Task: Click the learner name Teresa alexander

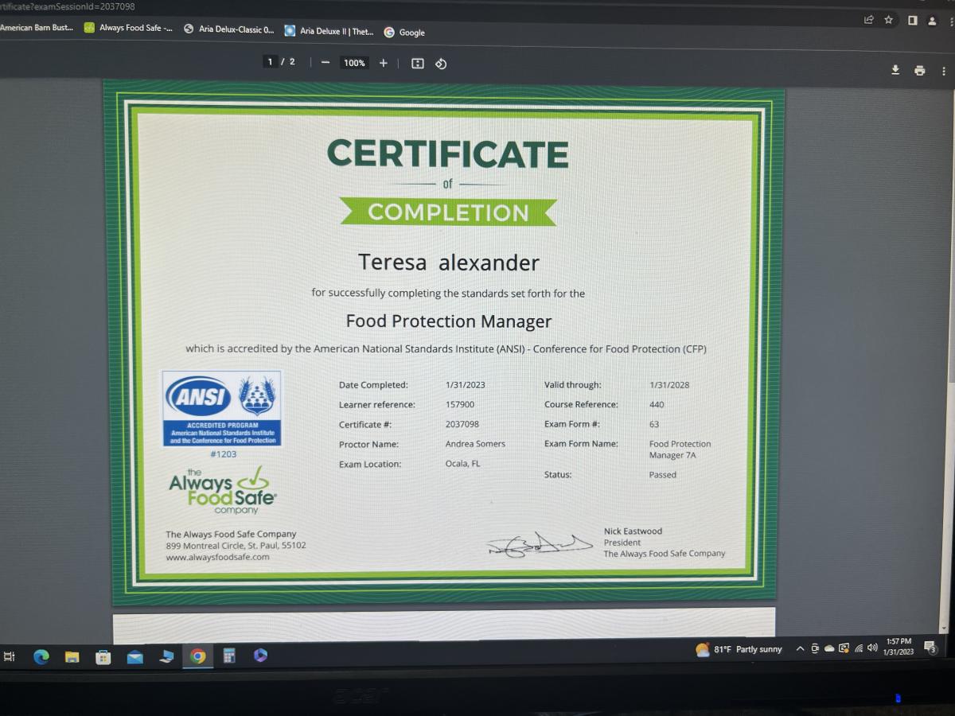Action: tap(449, 262)
